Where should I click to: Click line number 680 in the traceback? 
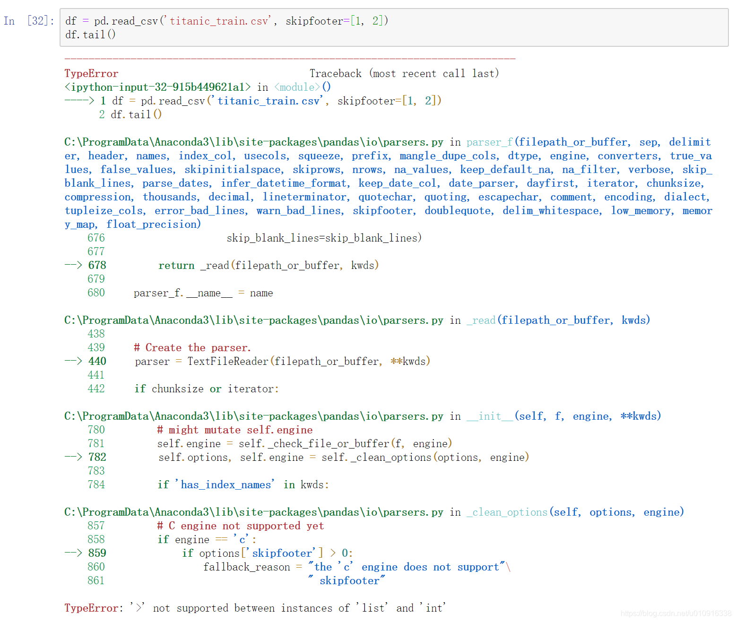[96, 293]
